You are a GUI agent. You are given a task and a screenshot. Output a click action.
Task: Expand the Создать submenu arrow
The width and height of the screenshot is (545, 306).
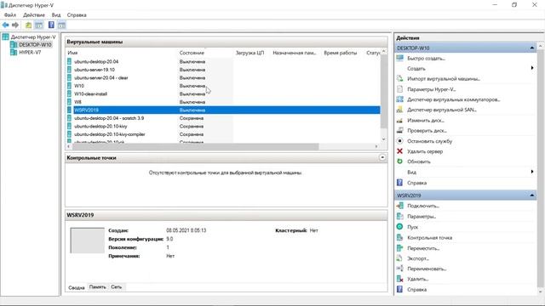click(x=532, y=68)
